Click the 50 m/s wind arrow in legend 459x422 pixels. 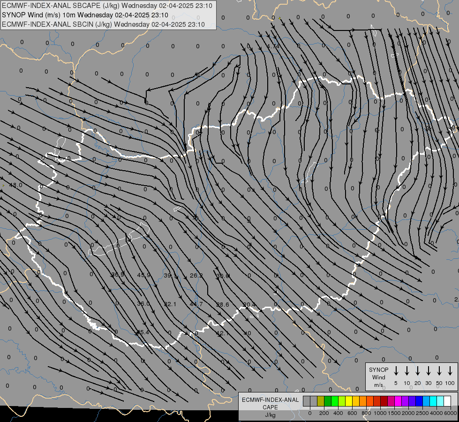pyautogui.click(x=439, y=371)
